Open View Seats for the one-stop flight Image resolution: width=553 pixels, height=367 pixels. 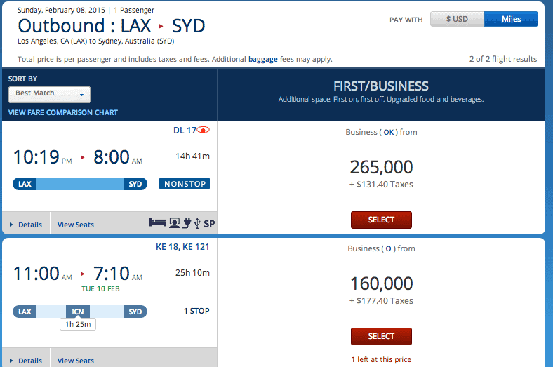pos(76,361)
